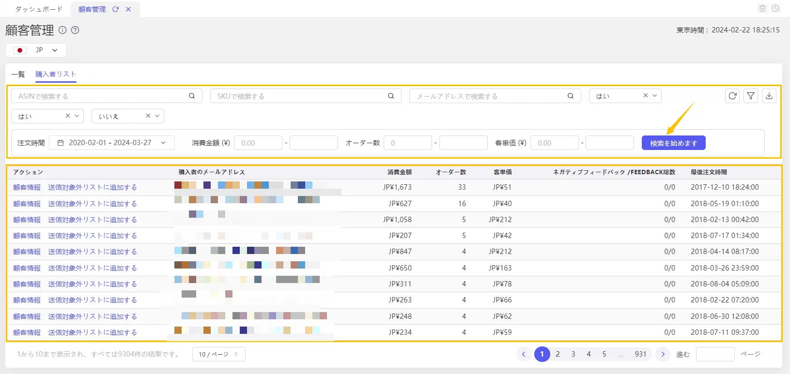Switch to the 一覧 sub-tab
Viewport: 790px width, 374px height.
[18, 74]
